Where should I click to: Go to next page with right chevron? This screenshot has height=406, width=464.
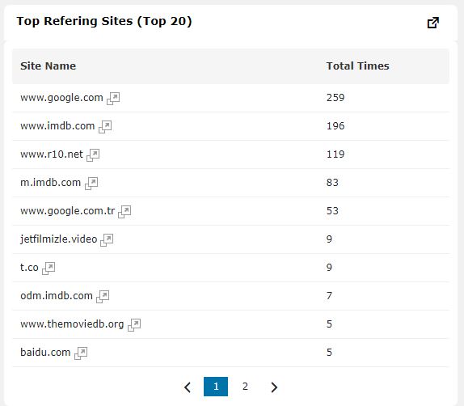pyautogui.click(x=274, y=387)
